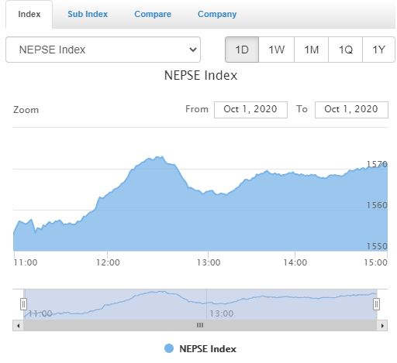Click the left scroll arrow of the navigator
The width and height of the screenshot is (397, 363).
pyautogui.click(x=18, y=325)
